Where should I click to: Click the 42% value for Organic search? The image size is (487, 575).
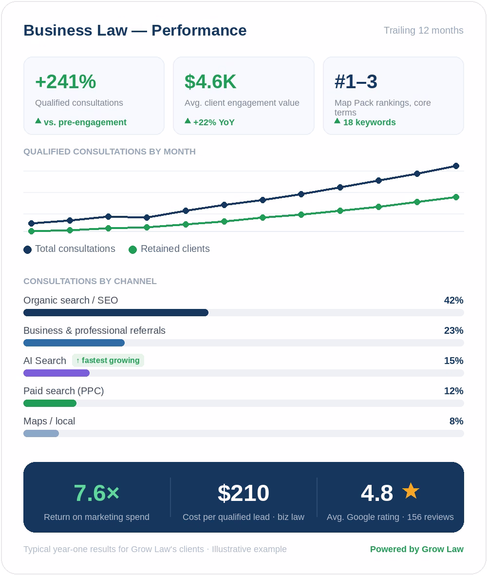(x=454, y=300)
